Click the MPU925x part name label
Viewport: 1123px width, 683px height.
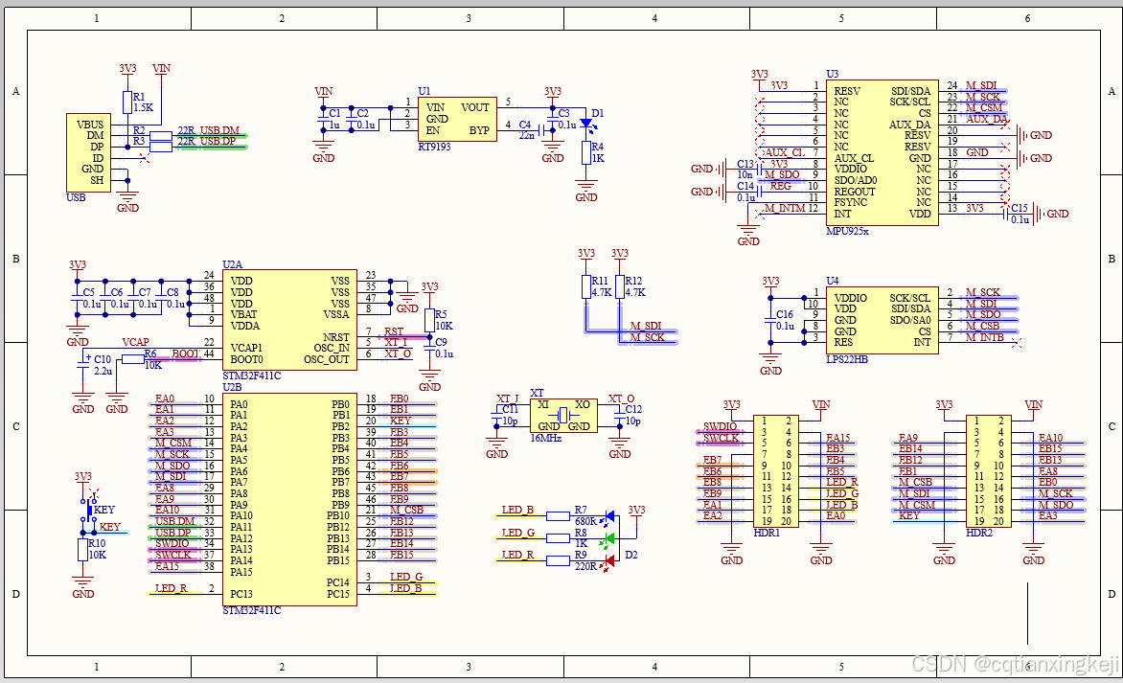tap(846, 231)
